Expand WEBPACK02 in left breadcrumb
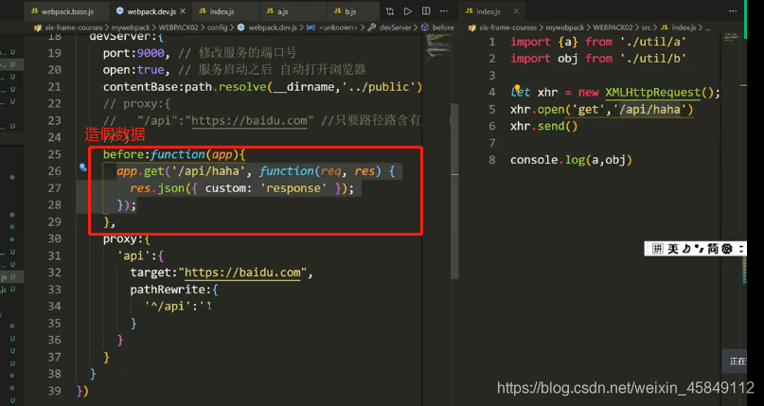This screenshot has height=406, width=764. tap(178, 27)
